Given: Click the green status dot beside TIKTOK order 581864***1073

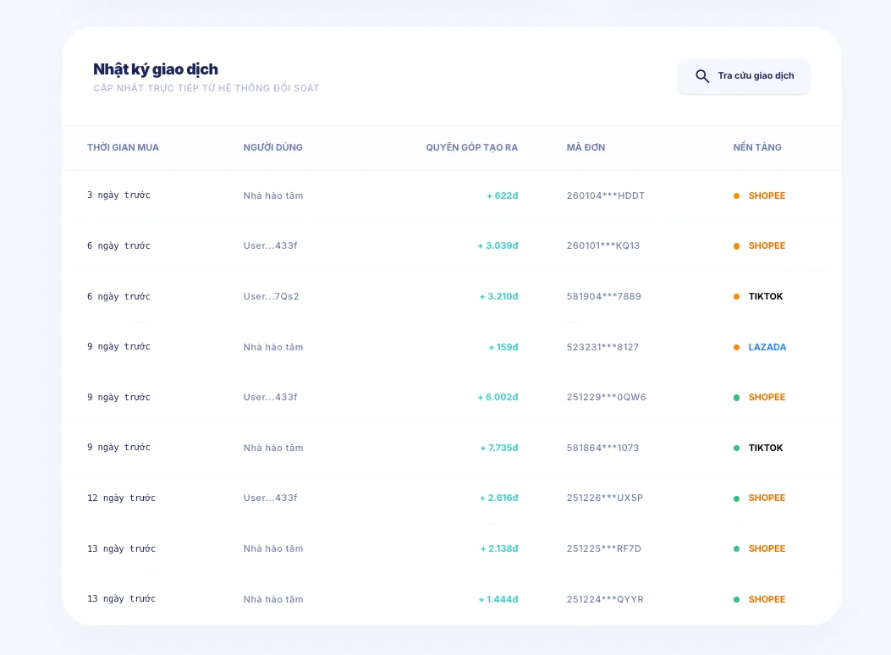Looking at the screenshot, I should [x=736, y=448].
